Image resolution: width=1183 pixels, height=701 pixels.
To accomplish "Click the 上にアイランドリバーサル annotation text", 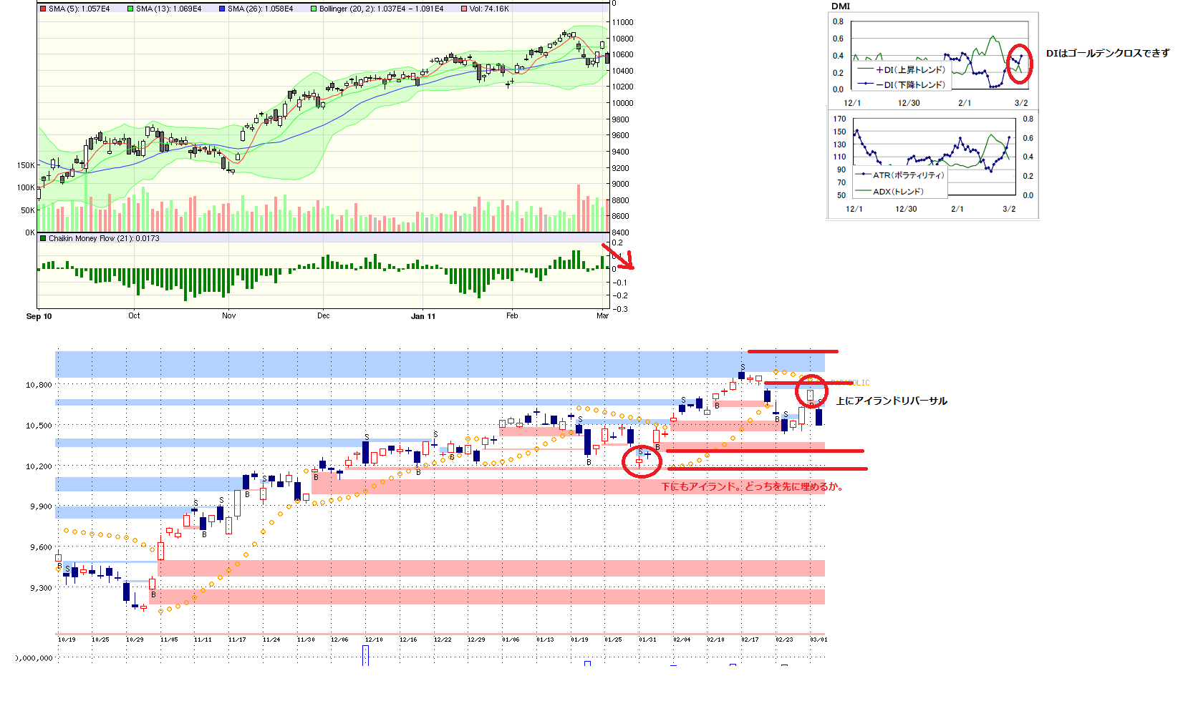I will point(892,401).
